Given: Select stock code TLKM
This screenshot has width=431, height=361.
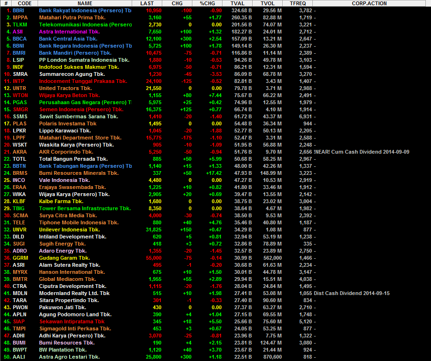Looking at the screenshot, I should pos(20,25).
